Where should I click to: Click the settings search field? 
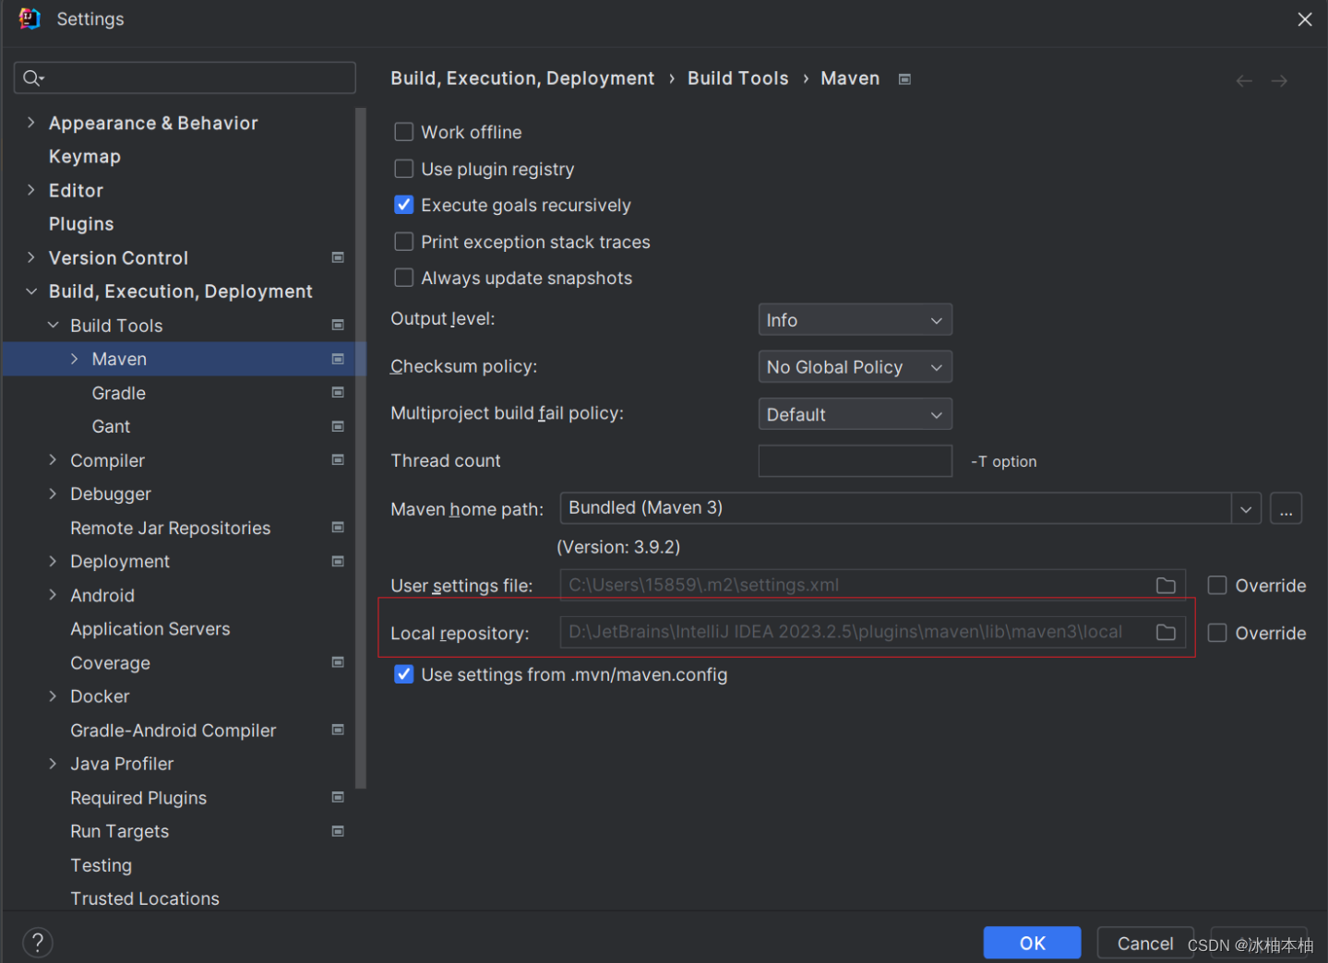[185, 77]
